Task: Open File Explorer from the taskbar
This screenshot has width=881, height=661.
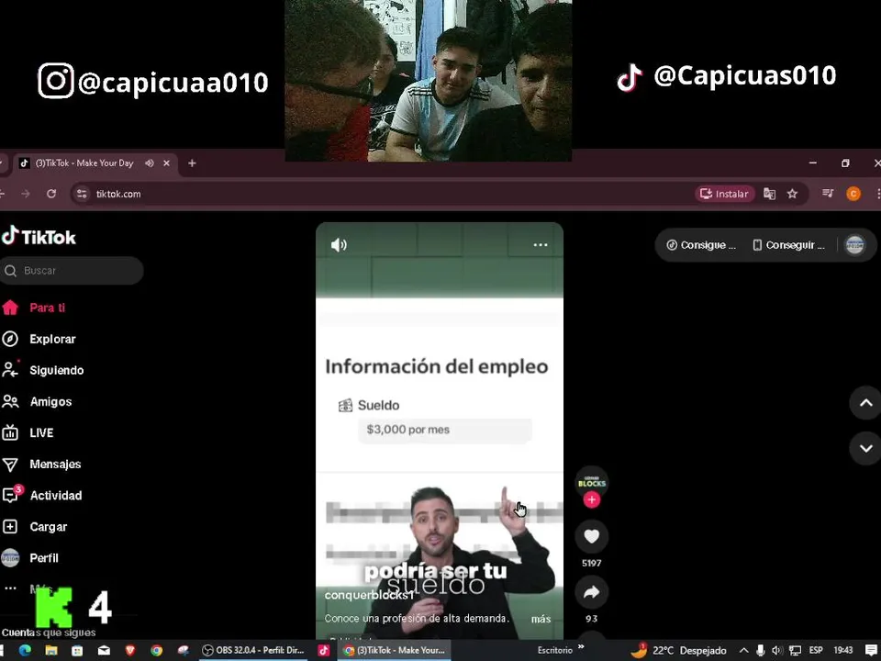Action: [51, 650]
